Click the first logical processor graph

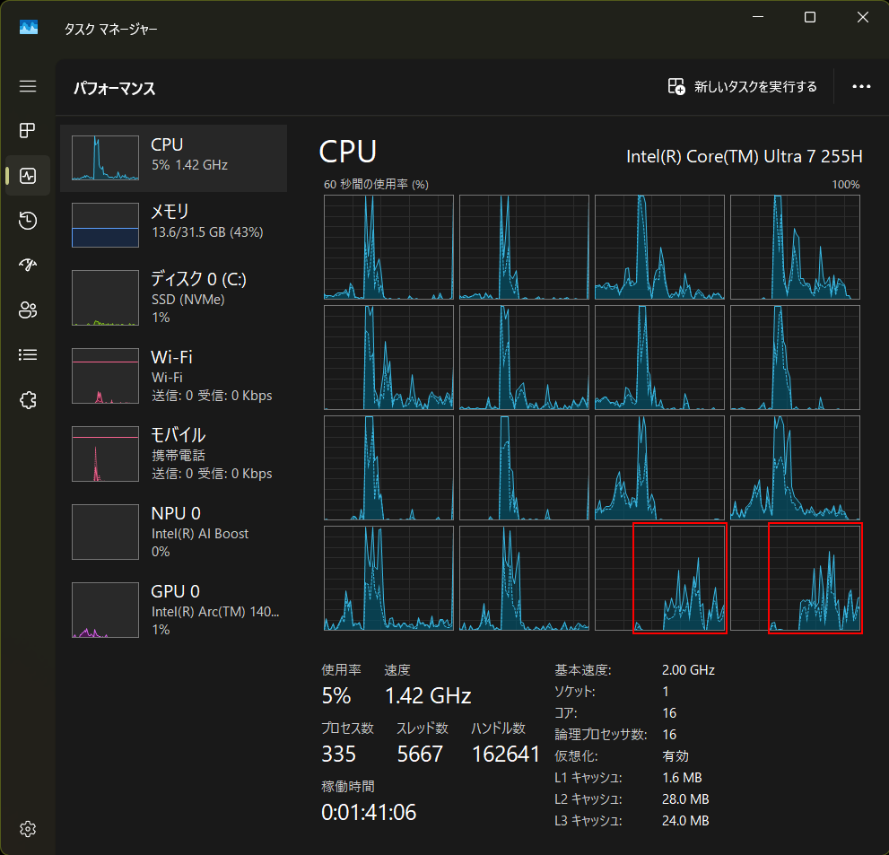coord(388,247)
